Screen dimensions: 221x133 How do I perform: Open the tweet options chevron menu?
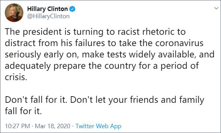pos(216,8)
